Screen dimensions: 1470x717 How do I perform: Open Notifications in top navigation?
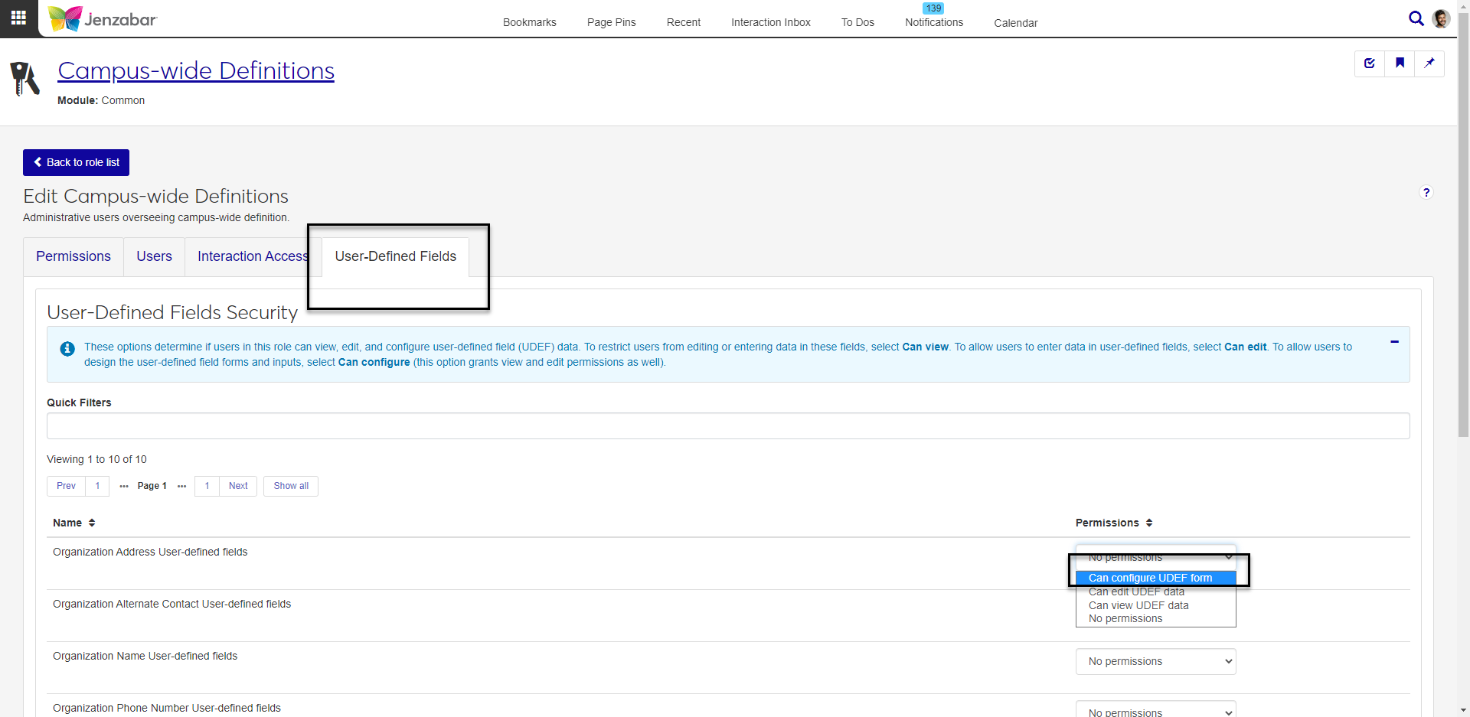pos(933,22)
